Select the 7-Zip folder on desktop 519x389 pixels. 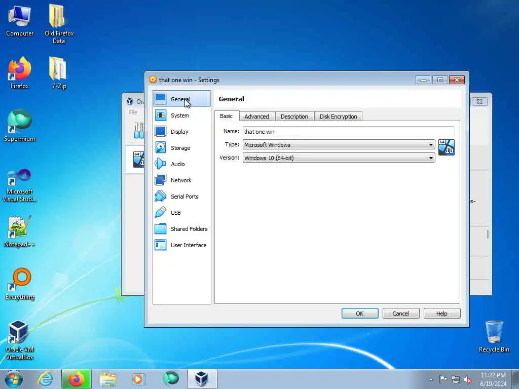coord(59,73)
